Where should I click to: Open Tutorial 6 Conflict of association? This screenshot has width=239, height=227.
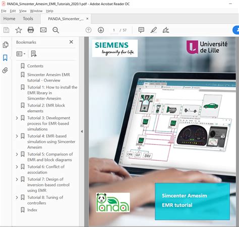(x=46, y=170)
